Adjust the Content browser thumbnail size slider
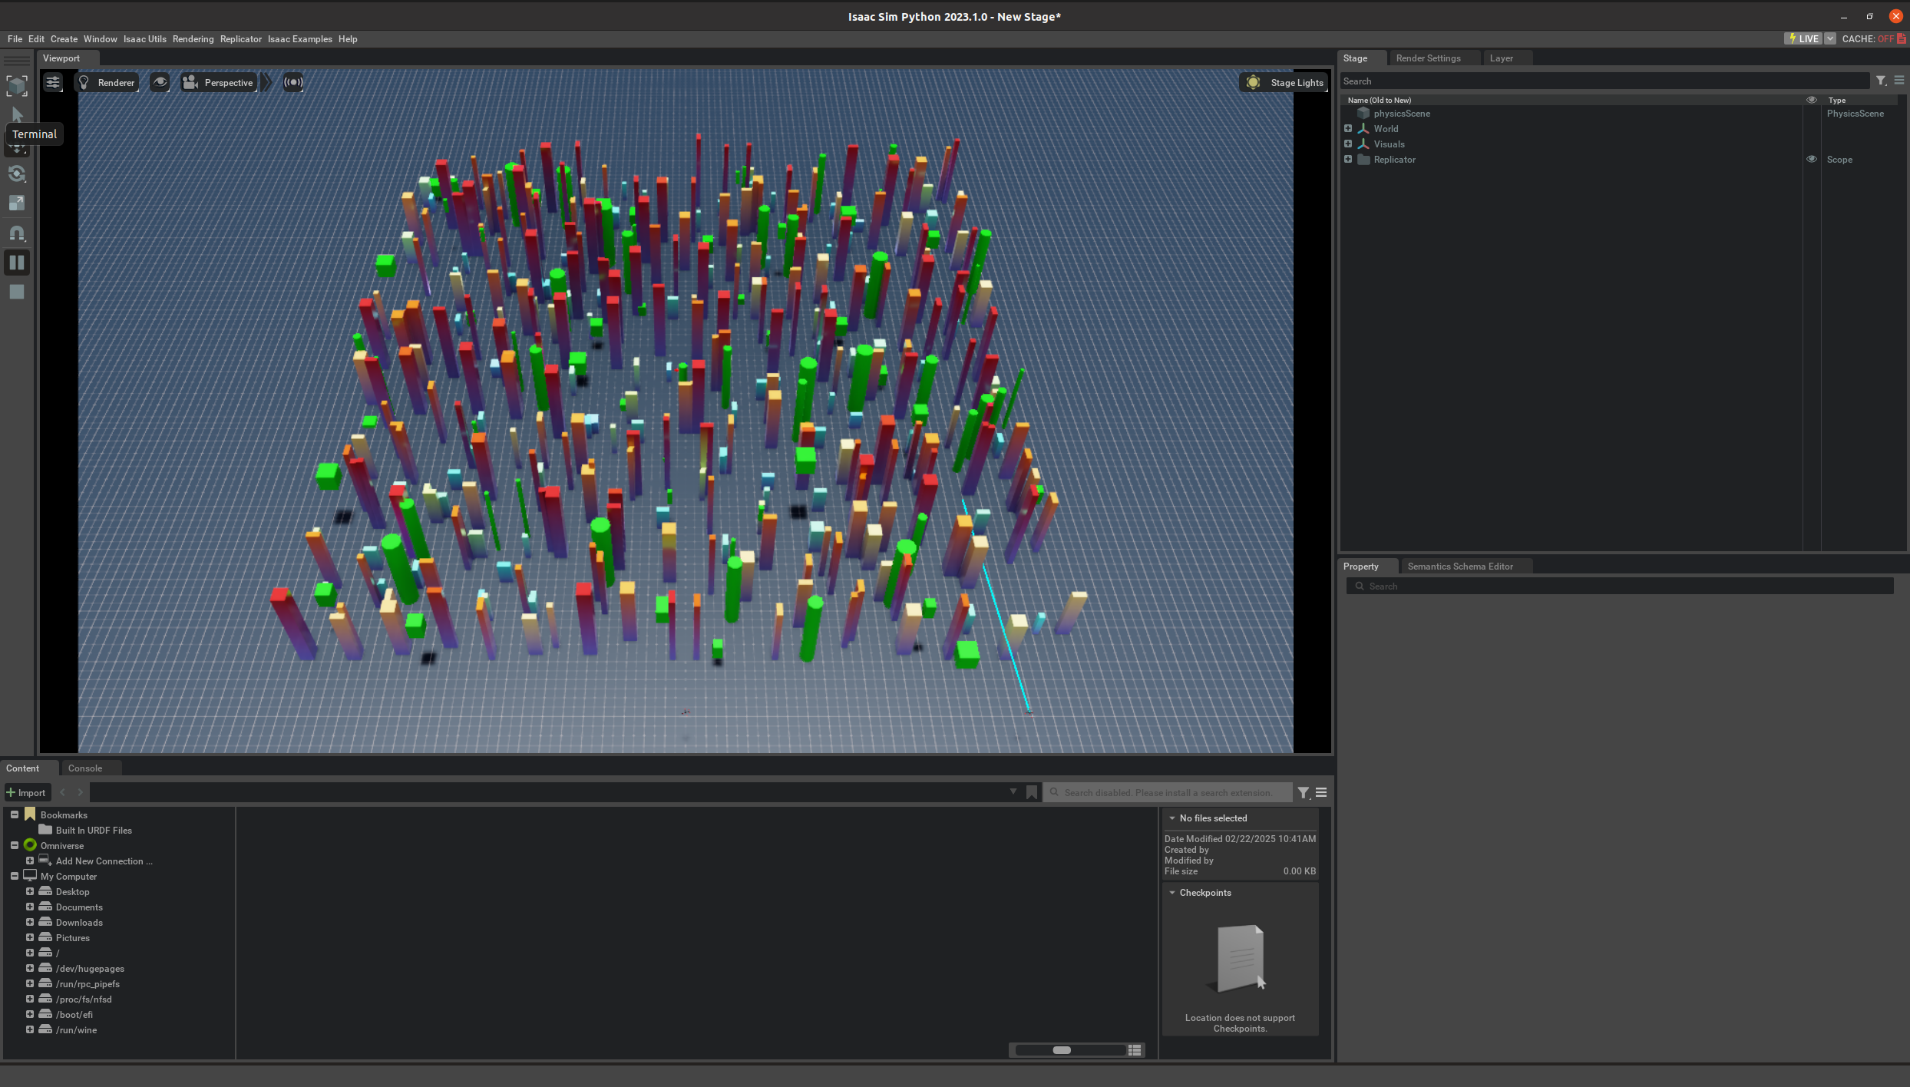This screenshot has width=1910, height=1087. pos(1061,1050)
